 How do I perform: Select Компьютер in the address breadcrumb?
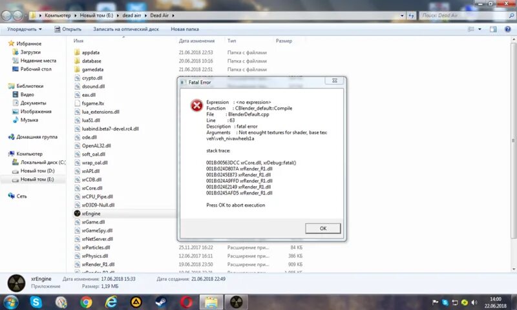coord(58,15)
